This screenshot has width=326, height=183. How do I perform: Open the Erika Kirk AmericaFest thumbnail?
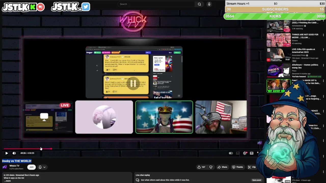278,55
